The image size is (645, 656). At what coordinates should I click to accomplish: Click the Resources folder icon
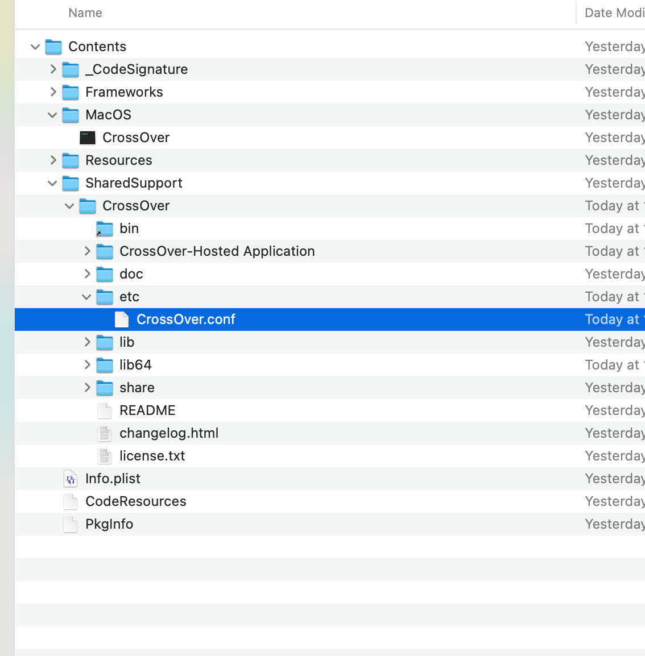(x=71, y=160)
